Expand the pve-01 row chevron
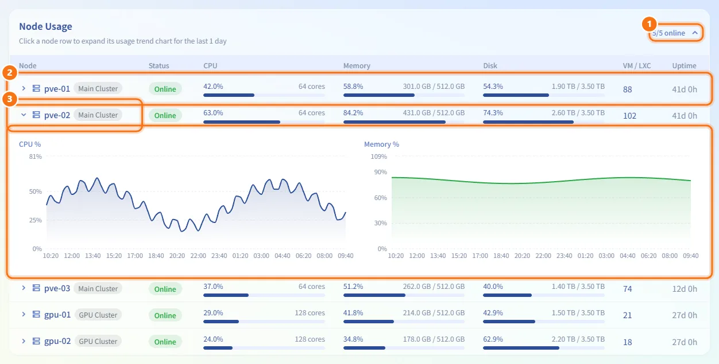This screenshot has width=719, height=364. tap(24, 88)
